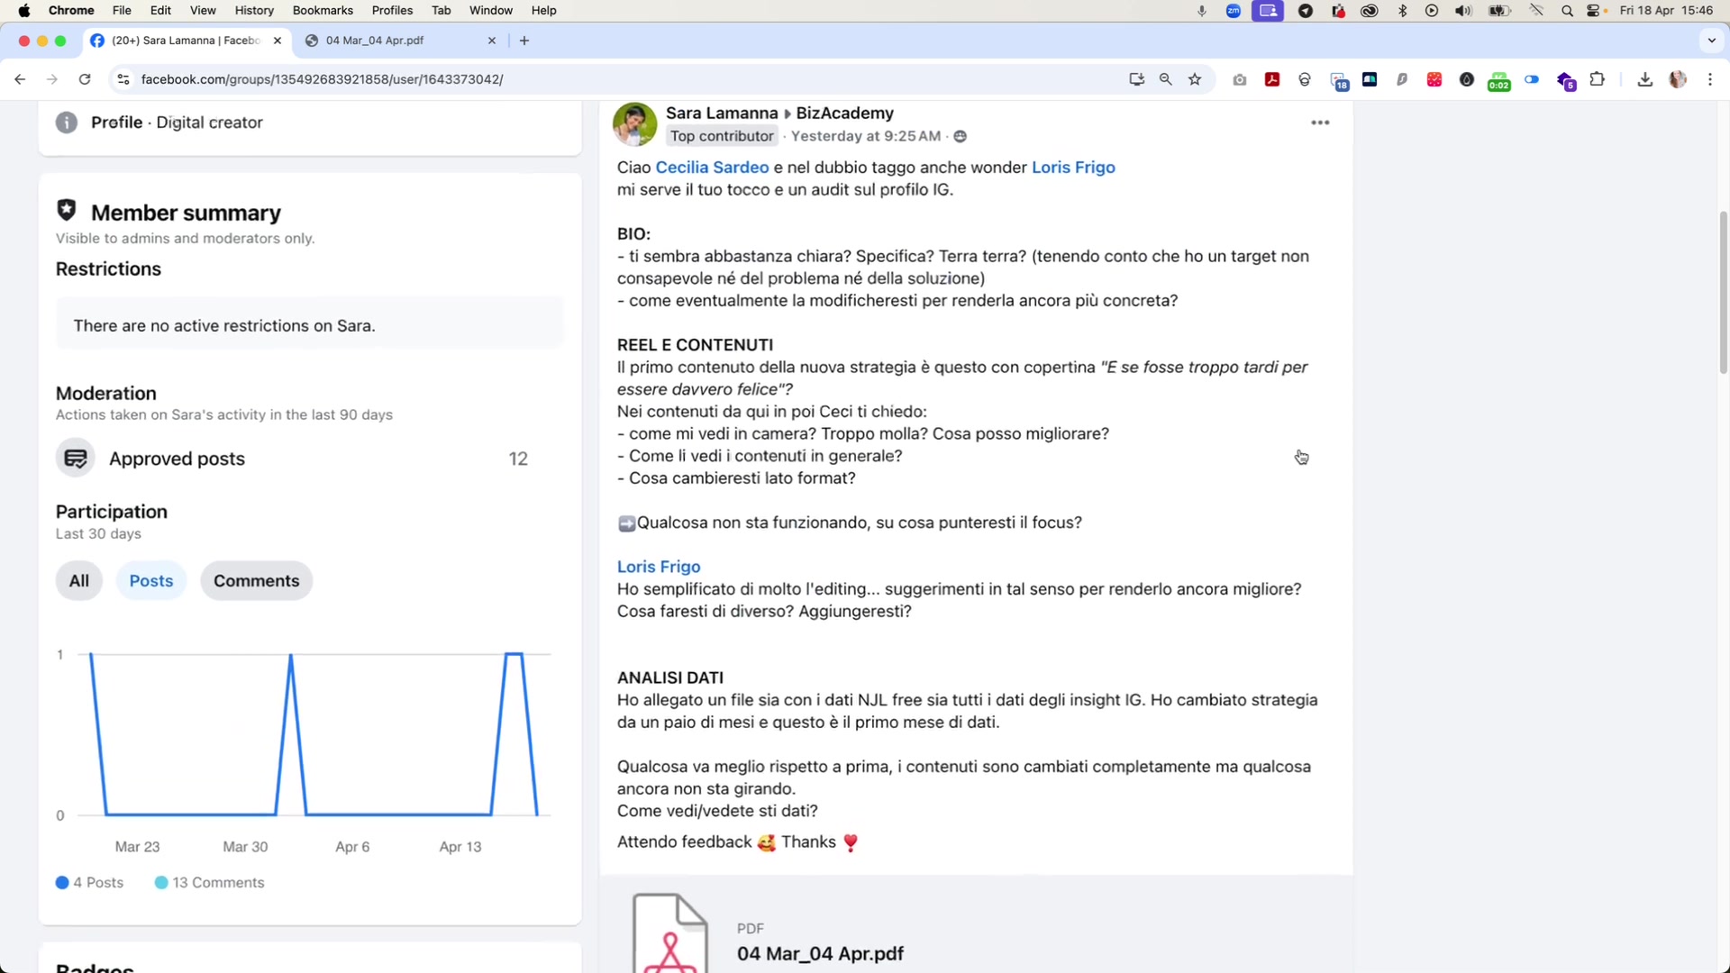This screenshot has height=973, width=1730.
Task: Click the Approved posts icon
Action: [76, 459]
